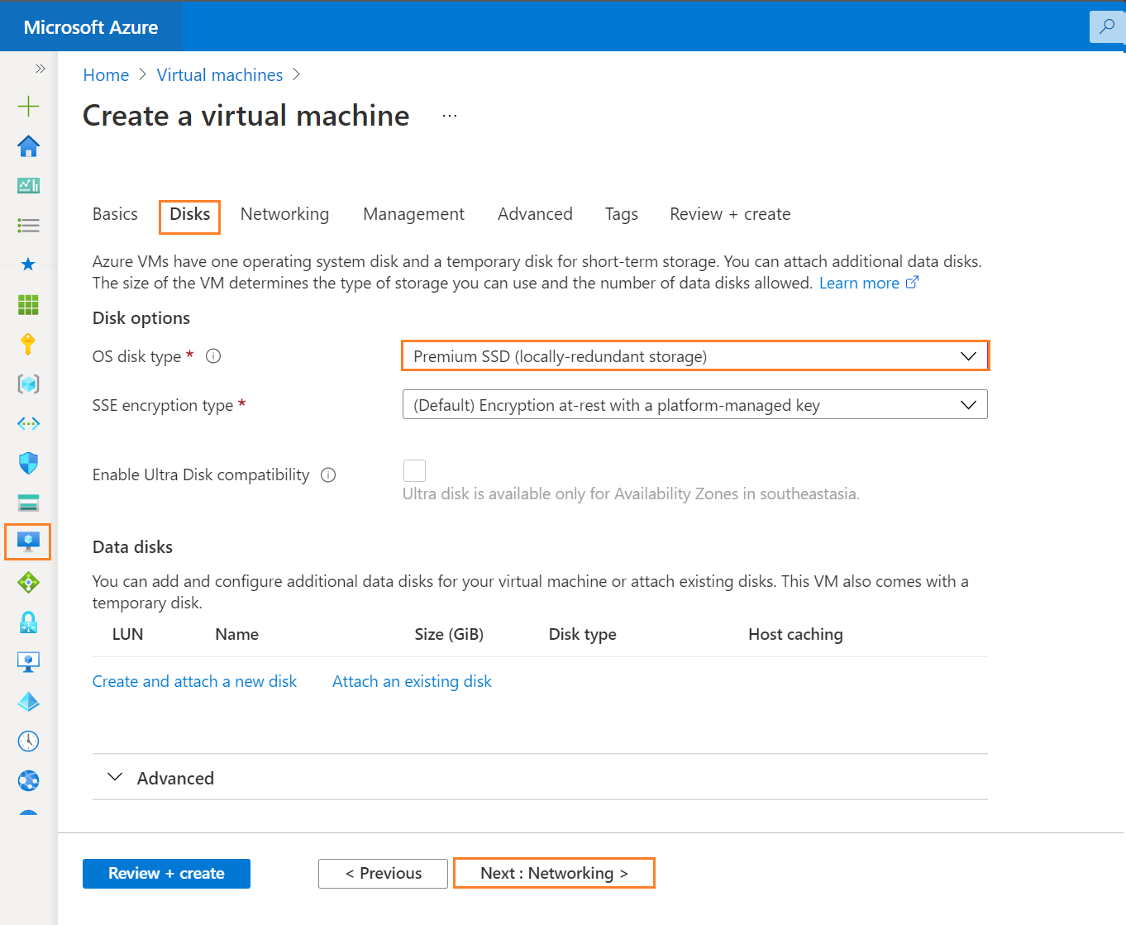Open the OS disk type dropdown
The width and height of the screenshot is (1126, 925).
695,356
